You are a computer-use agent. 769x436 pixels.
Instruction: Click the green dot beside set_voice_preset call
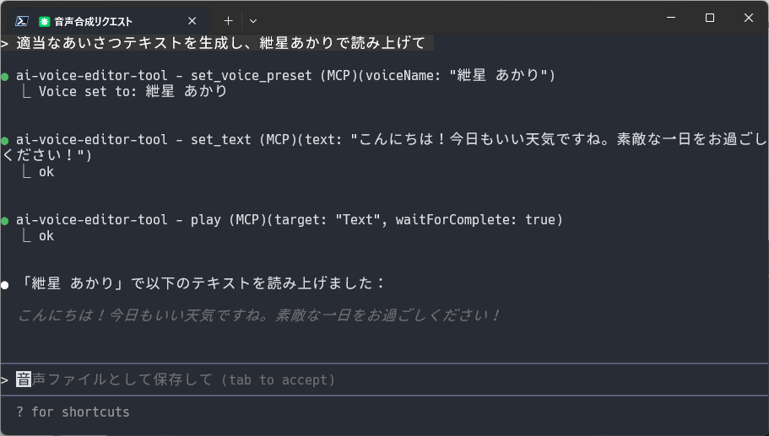[5, 77]
